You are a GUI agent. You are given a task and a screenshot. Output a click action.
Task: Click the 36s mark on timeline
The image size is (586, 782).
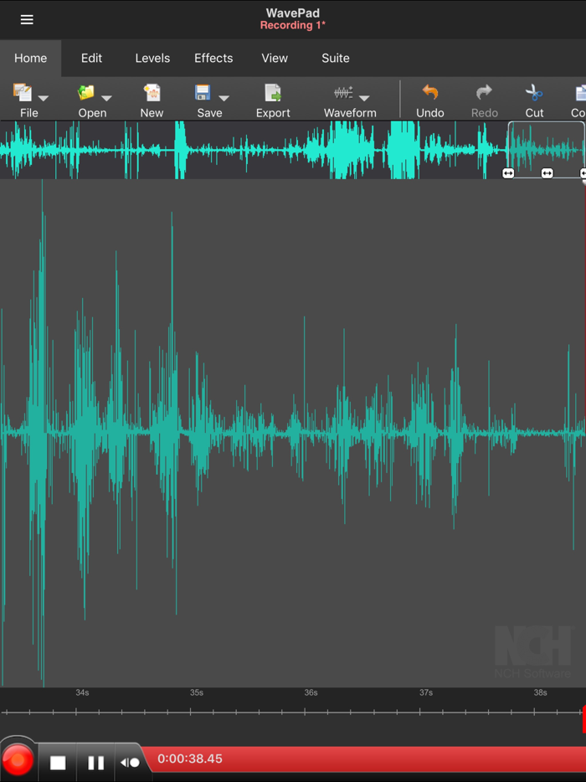[x=311, y=692]
